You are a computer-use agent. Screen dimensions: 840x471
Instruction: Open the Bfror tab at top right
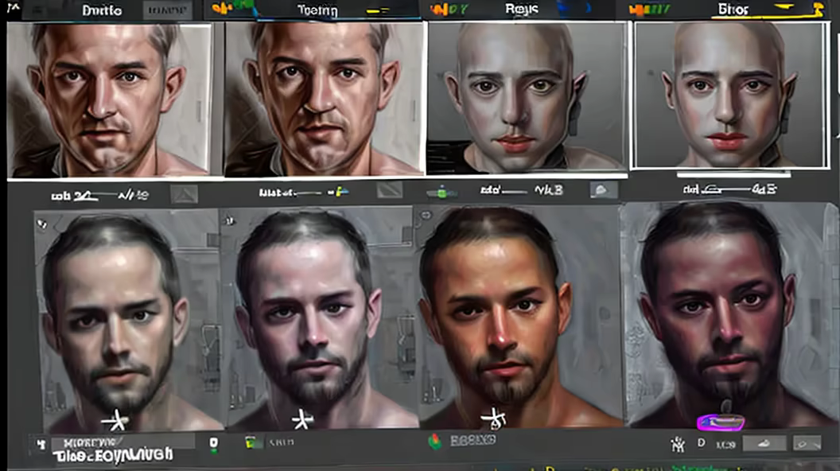tap(729, 10)
